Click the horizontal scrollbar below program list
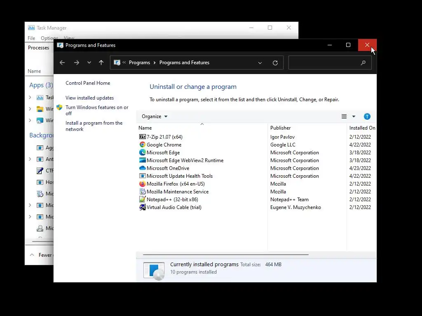Image resolution: width=422 pixels, height=316 pixels. 225,254
